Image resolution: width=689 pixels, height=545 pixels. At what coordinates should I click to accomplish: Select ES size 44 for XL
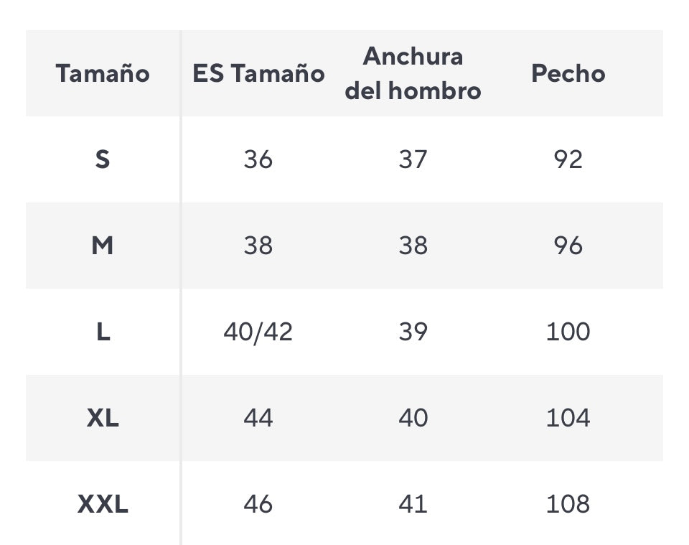tap(258, 418)
